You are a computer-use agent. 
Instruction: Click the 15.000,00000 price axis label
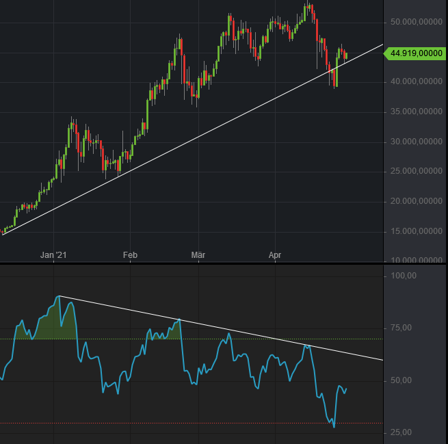click(416, 231)
